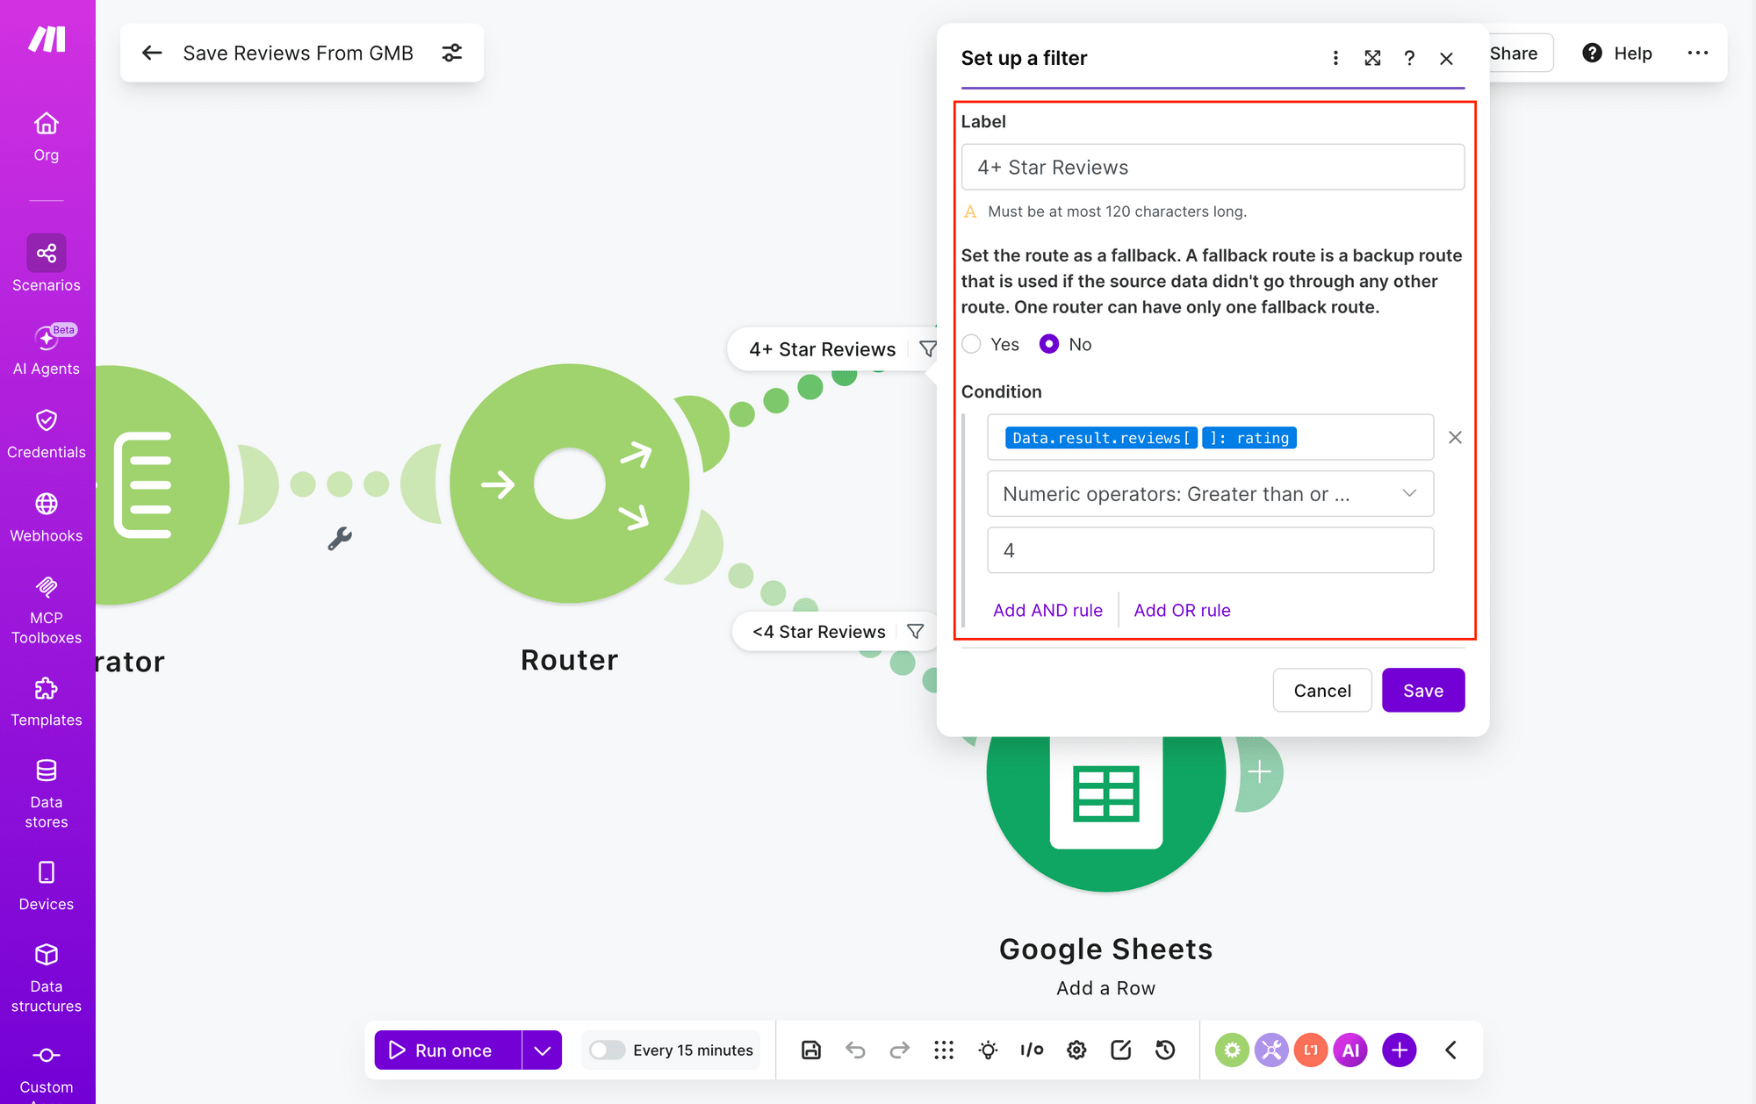Add a module after Google Sheets

coord(1260,771)
